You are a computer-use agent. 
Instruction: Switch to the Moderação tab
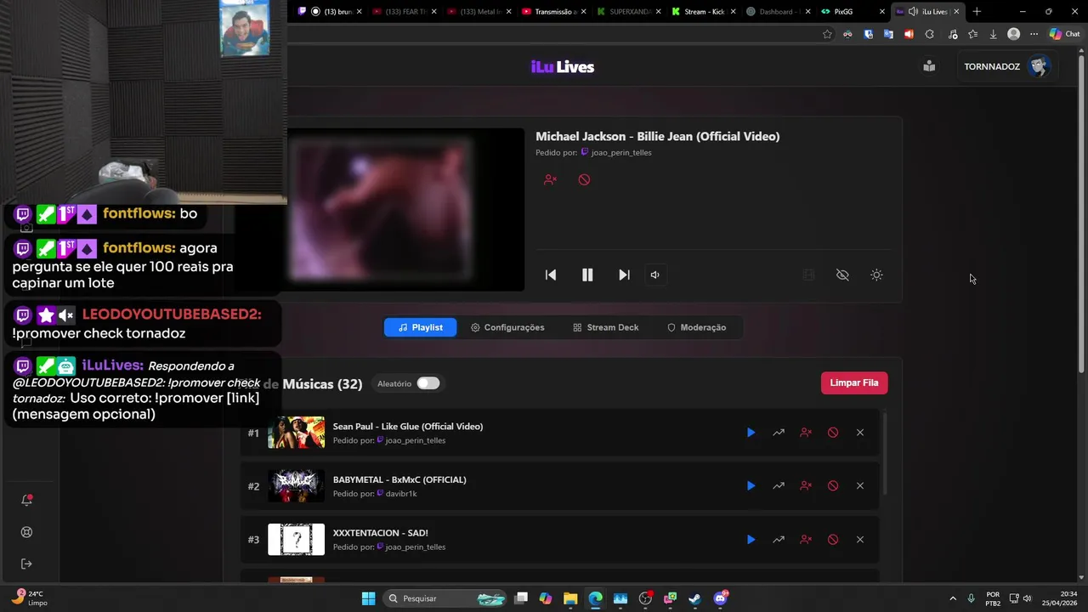pyautogui.click(x=697, y=327)
